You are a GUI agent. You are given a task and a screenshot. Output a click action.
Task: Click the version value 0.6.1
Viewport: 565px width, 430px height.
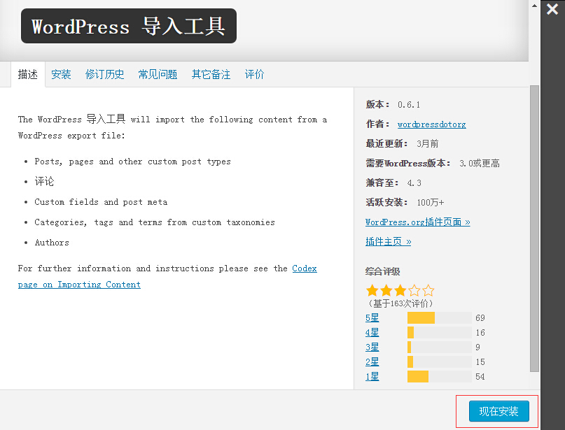[409, 105]
